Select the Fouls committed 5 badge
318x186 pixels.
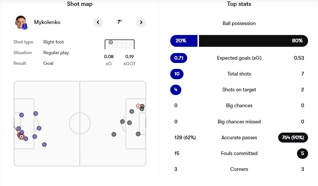coord(302,153)
